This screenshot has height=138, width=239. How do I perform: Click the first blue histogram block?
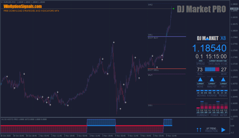101,123
